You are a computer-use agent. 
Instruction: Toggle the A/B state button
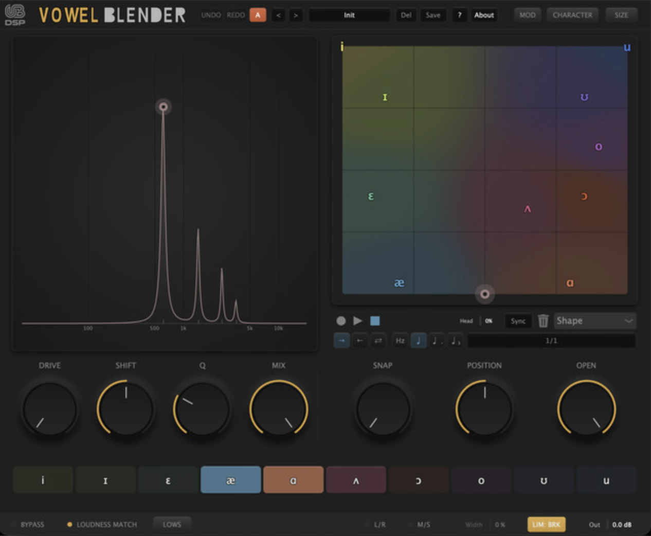(x=258, y=15)
